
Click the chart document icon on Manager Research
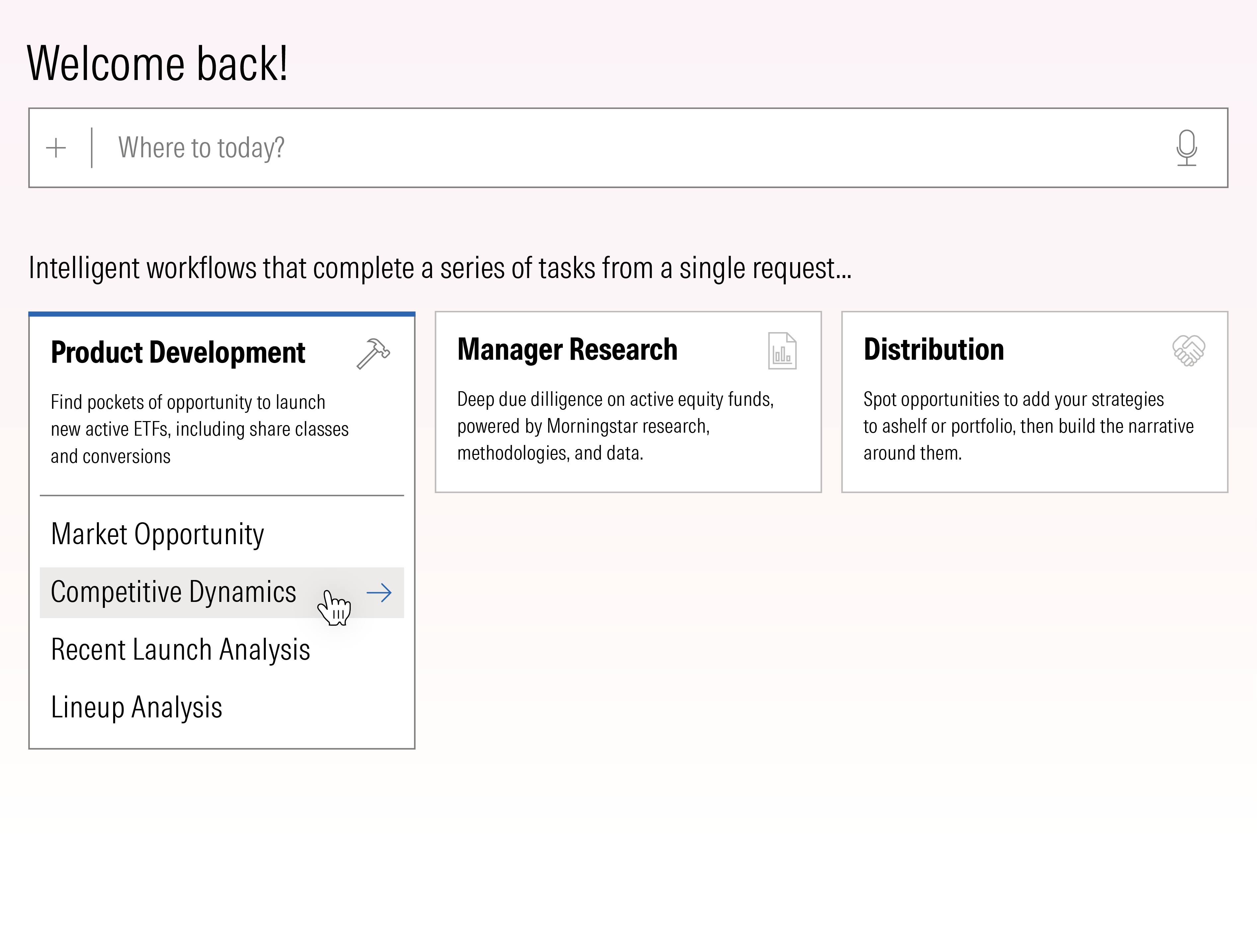point(782,350)
